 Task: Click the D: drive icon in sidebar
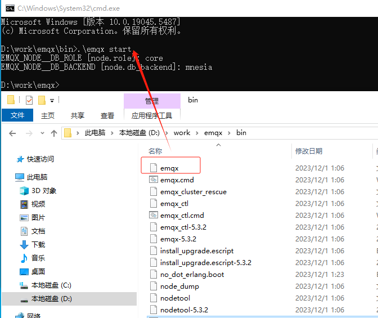tap(24, 301)
